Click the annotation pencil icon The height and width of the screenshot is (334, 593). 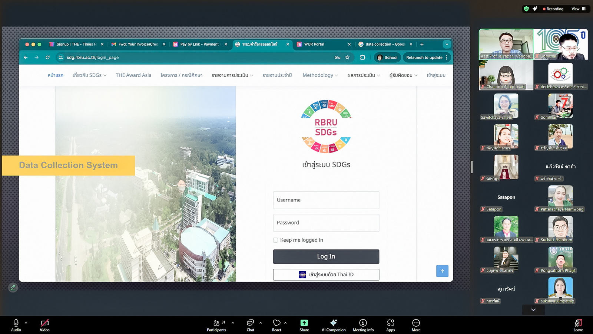[13, 288]
